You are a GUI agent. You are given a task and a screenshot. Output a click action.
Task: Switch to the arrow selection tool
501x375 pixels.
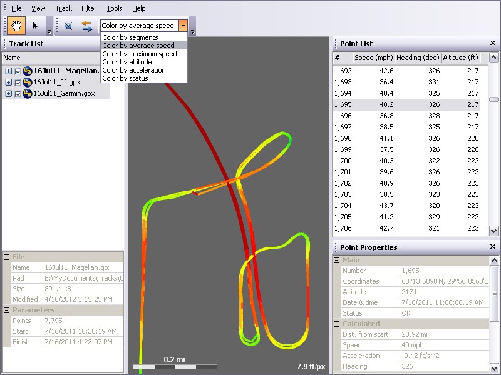(34, 26)
